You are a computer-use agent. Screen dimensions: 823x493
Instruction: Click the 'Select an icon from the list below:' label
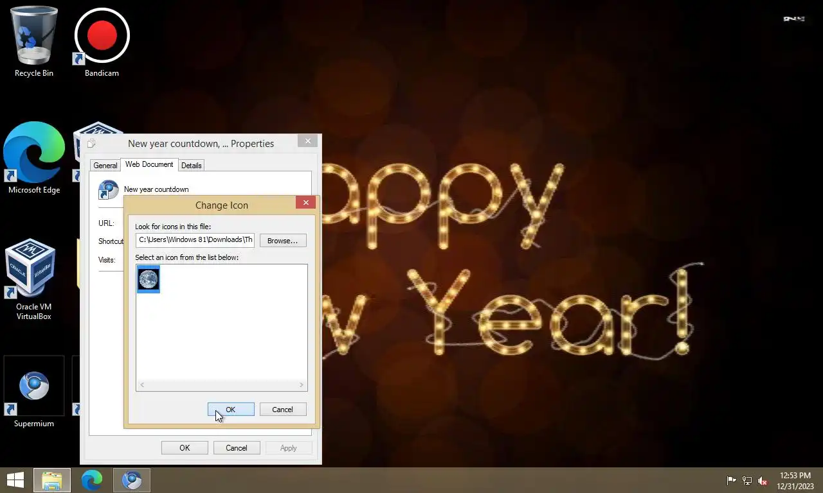[186, 257]
